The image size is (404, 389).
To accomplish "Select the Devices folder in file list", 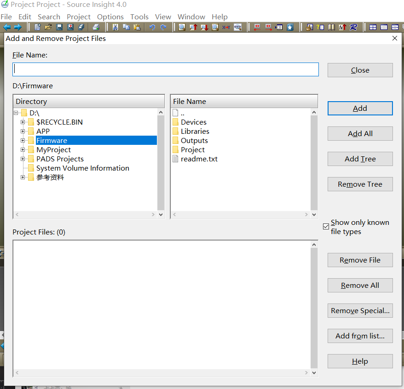I will (194, 122).
